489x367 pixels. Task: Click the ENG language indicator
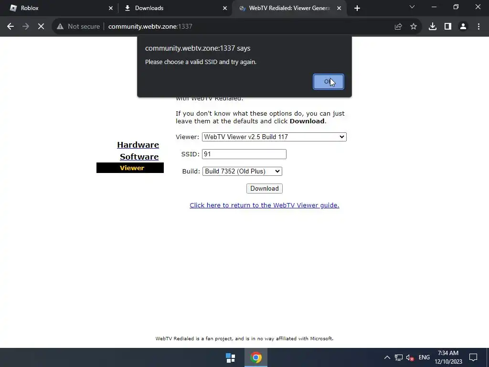tap(424, 357)
